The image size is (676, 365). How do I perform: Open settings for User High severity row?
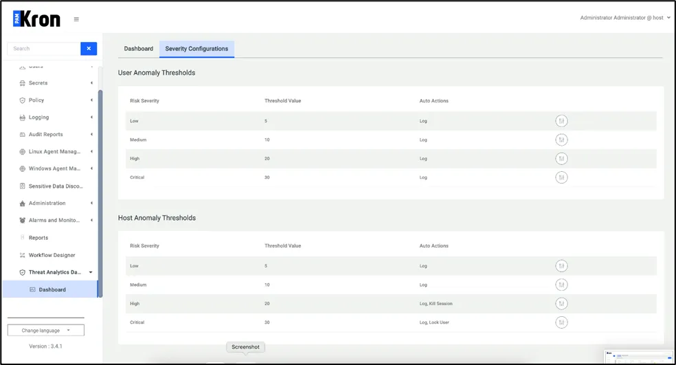click(561, 158)
